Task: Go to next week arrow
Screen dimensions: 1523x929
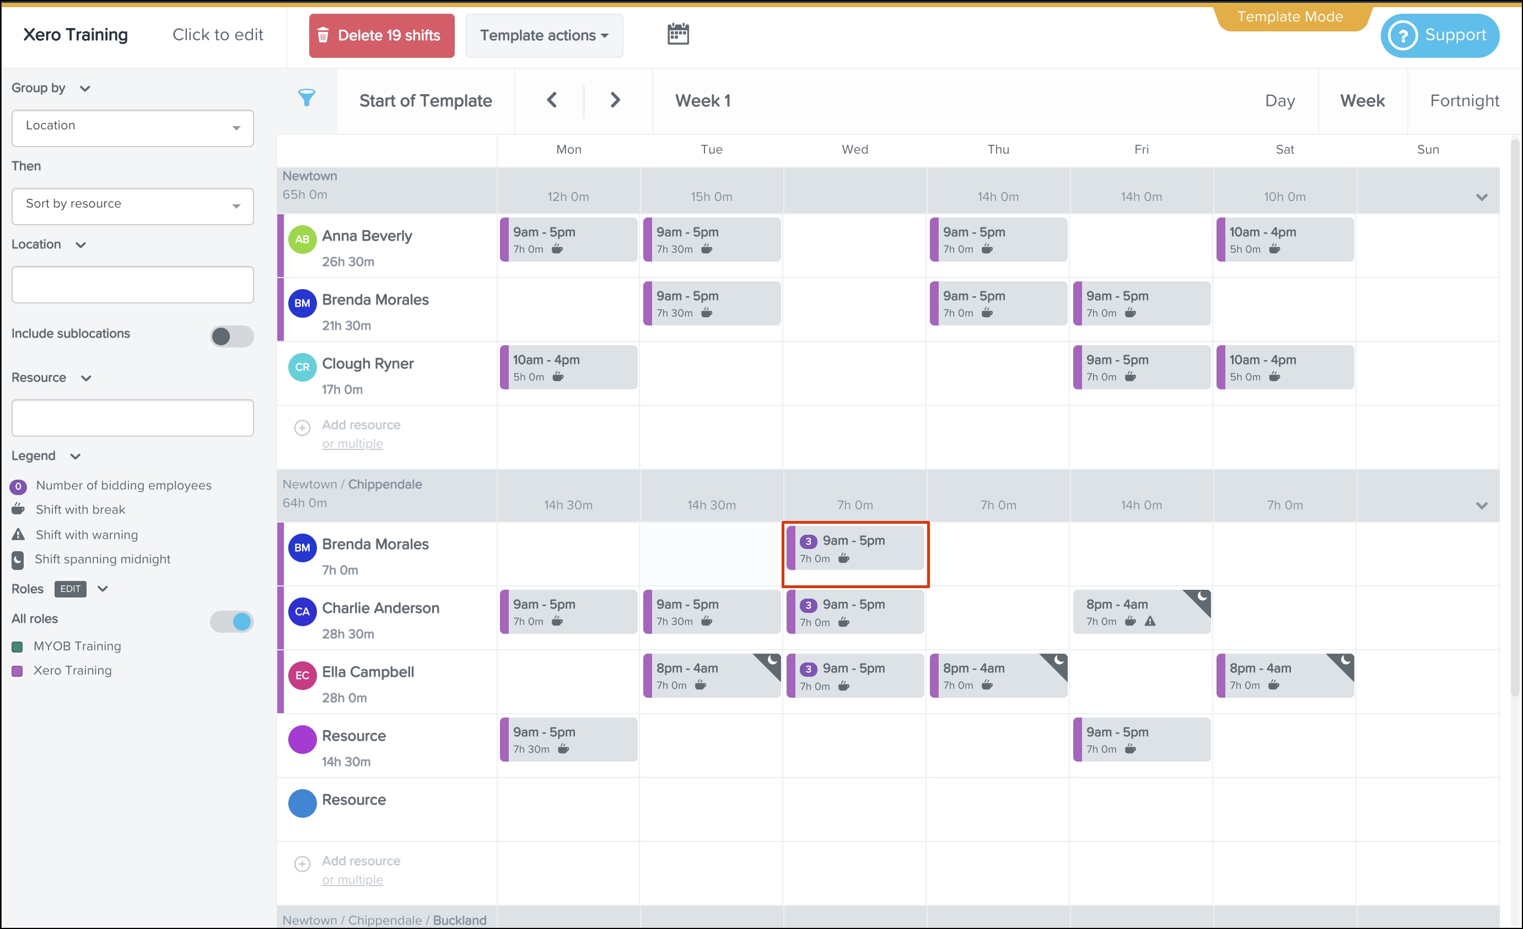Action: (615, 100)
